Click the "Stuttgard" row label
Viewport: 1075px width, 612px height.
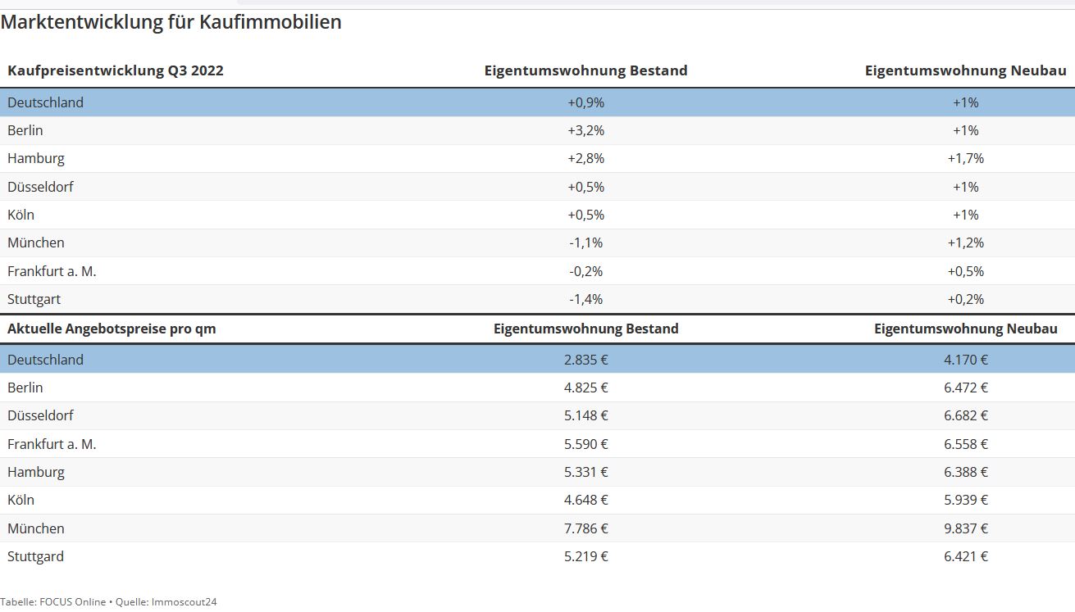[36, 556]
